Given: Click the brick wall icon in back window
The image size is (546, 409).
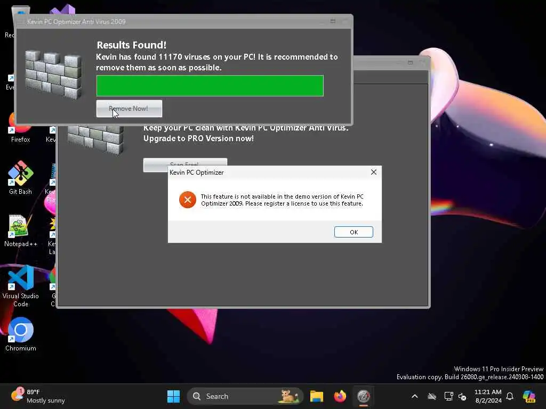Looking at the screenshot, I should [96, 140].
